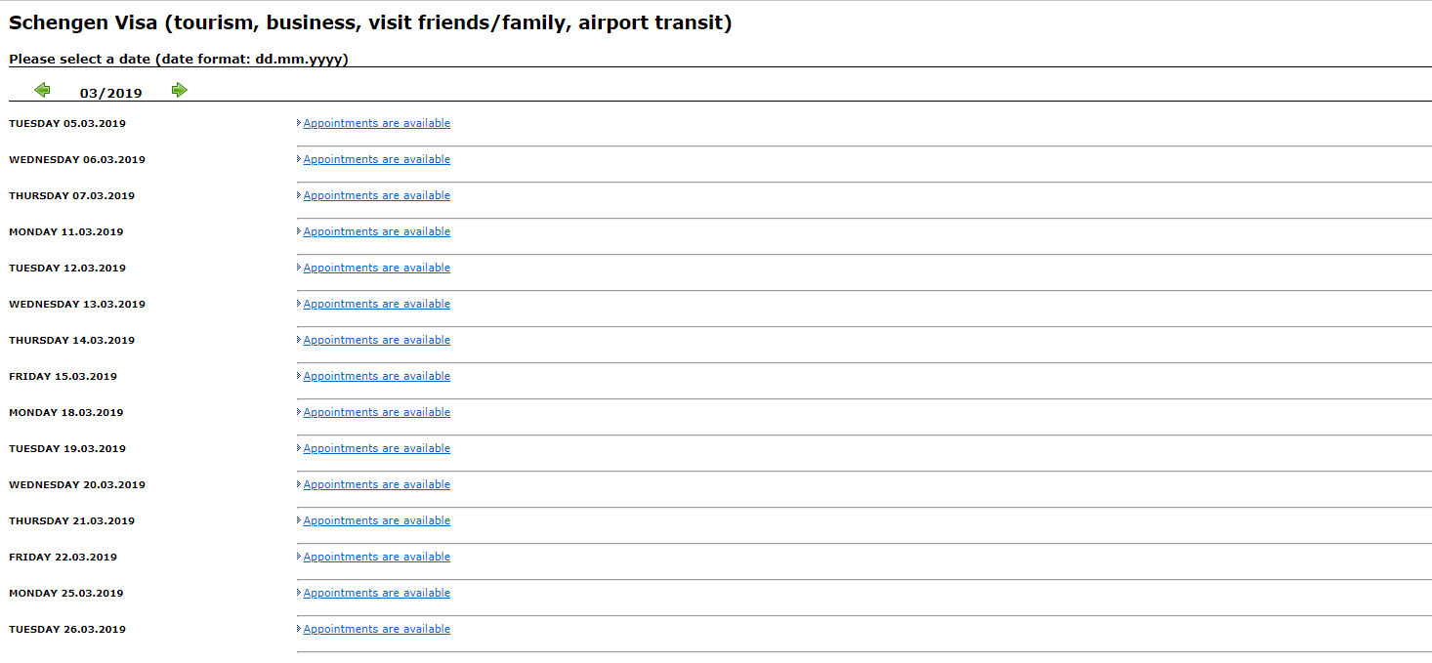Open available appointments for Tuesday 05.03.2019

coord(377,123)
